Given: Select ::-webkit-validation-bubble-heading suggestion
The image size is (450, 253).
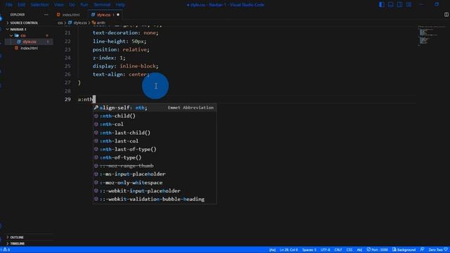Looking at the screenshot, I should point(155,199).
